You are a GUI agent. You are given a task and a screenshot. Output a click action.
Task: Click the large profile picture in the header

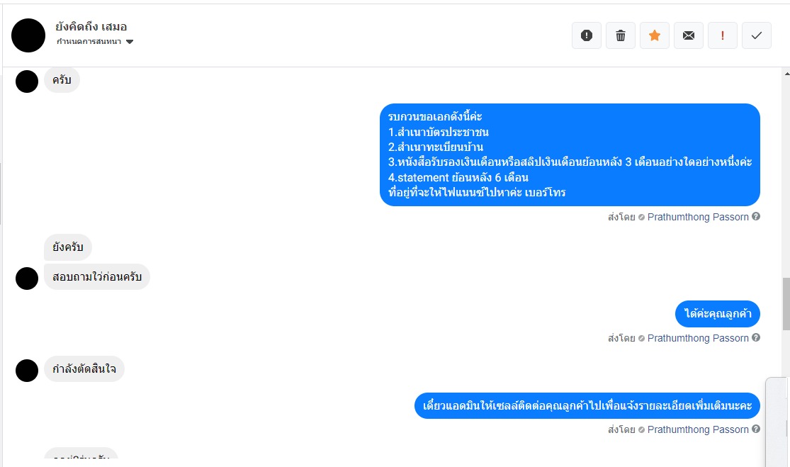(x=28, y=35)
